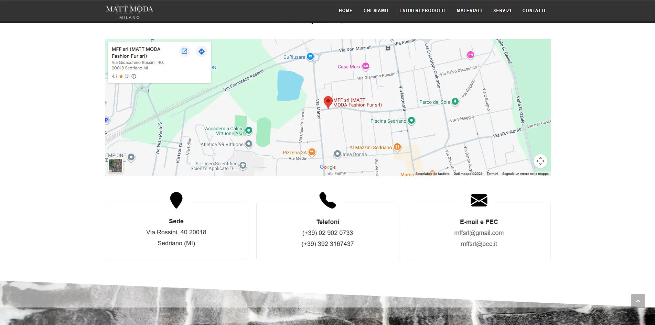
Task: Open larger map view icon
Action: click(184, 51)
